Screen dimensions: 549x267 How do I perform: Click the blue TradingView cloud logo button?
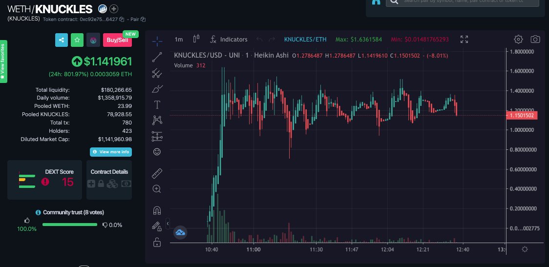[x=180, y=232]
